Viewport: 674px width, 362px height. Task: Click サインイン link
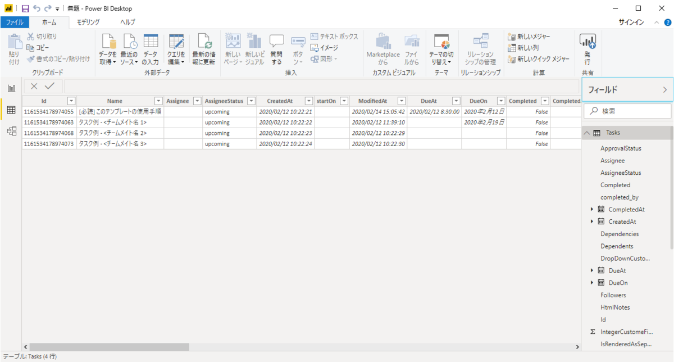pyautogui.click(x=631, y=22)
